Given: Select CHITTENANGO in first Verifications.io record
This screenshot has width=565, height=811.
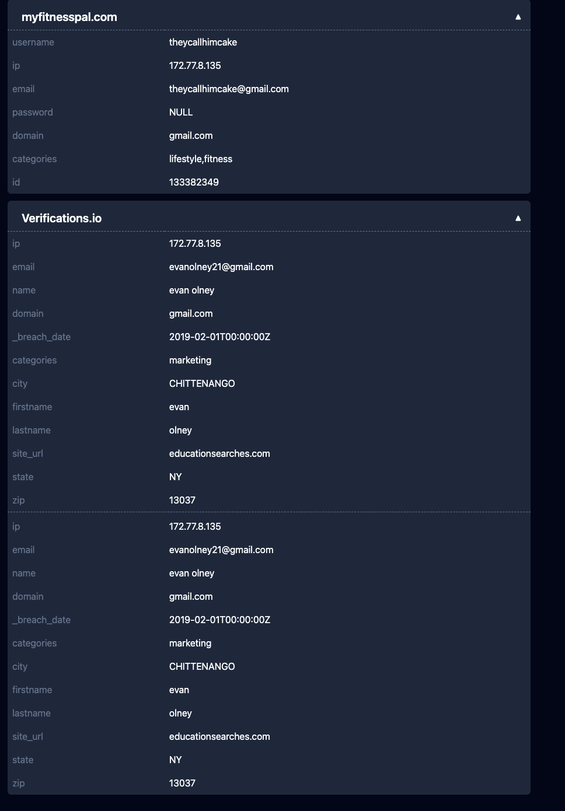Looking at the screenshot, I should tap(202, 383).
